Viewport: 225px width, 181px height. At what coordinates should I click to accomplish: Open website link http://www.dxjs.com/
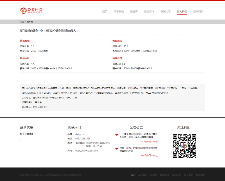pyautogui.click(x=87, y=150)
